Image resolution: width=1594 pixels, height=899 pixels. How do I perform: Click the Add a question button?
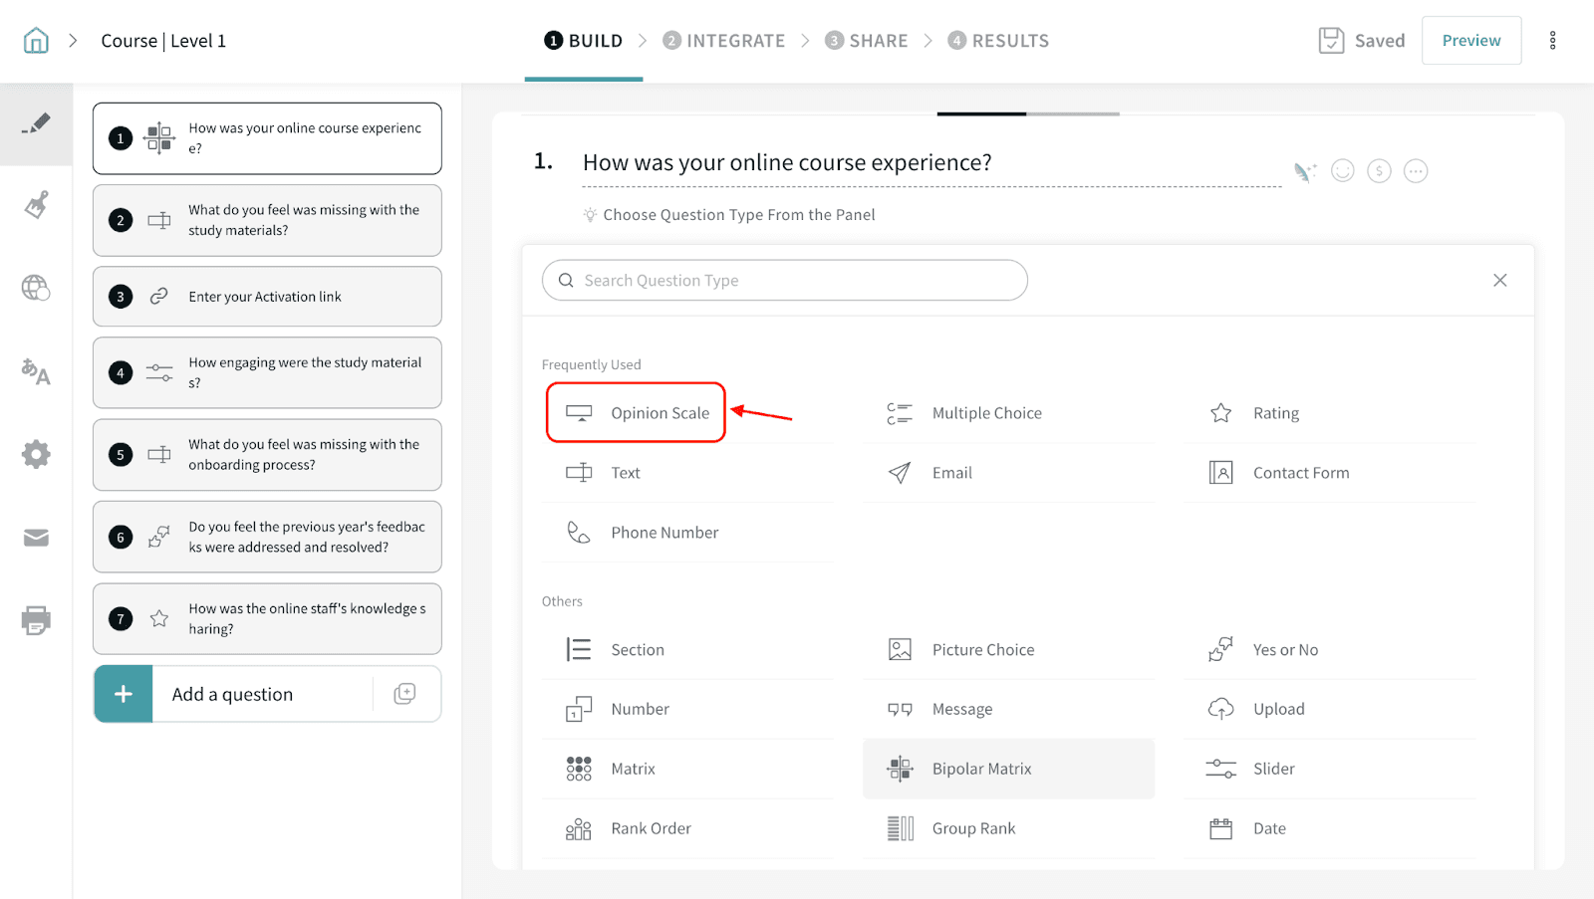232,694
